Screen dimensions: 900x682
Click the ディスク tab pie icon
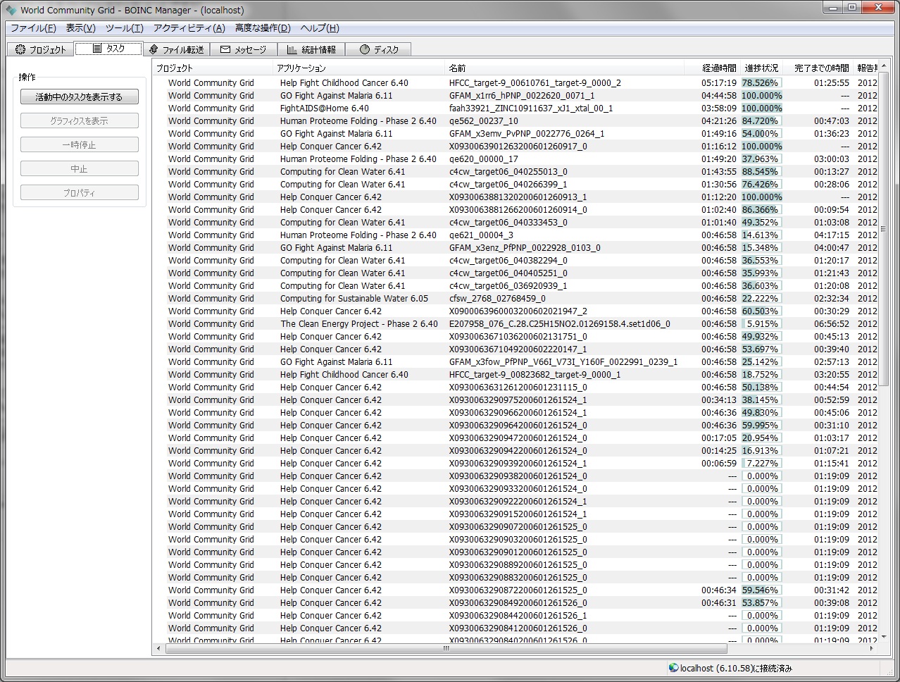[x=364, y=49]
